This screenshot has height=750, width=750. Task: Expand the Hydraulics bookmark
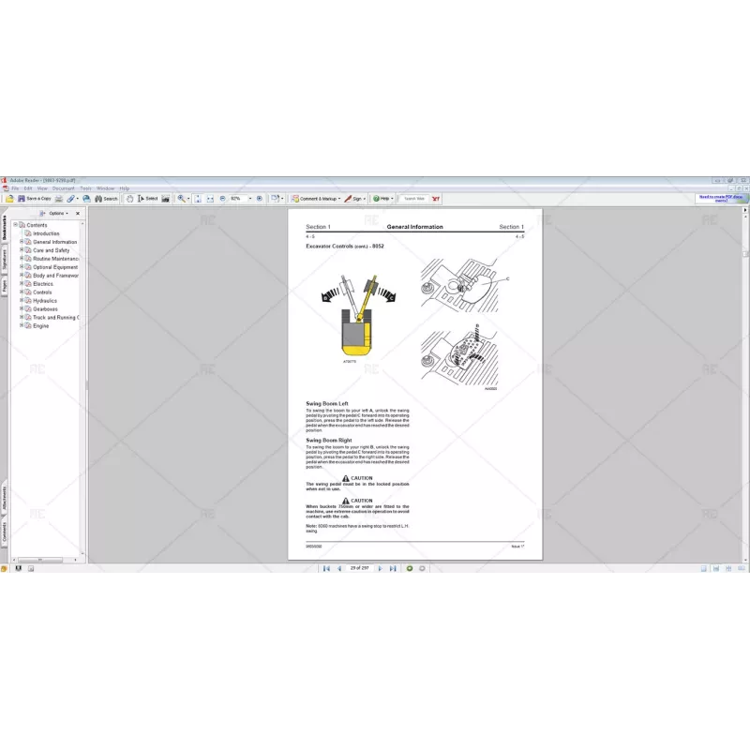[21, 300]
